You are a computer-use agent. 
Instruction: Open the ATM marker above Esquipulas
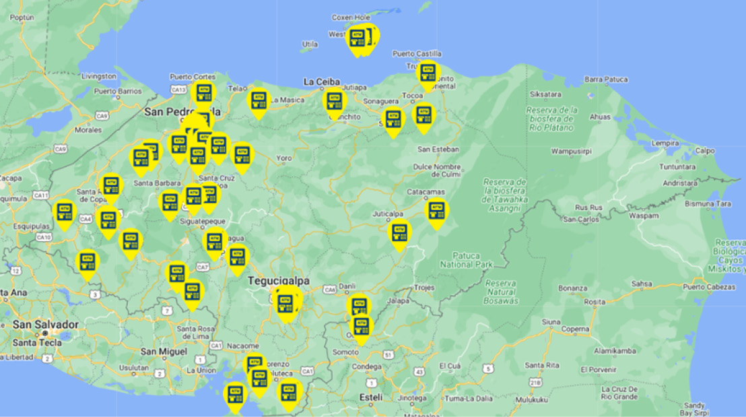[65, 212]
